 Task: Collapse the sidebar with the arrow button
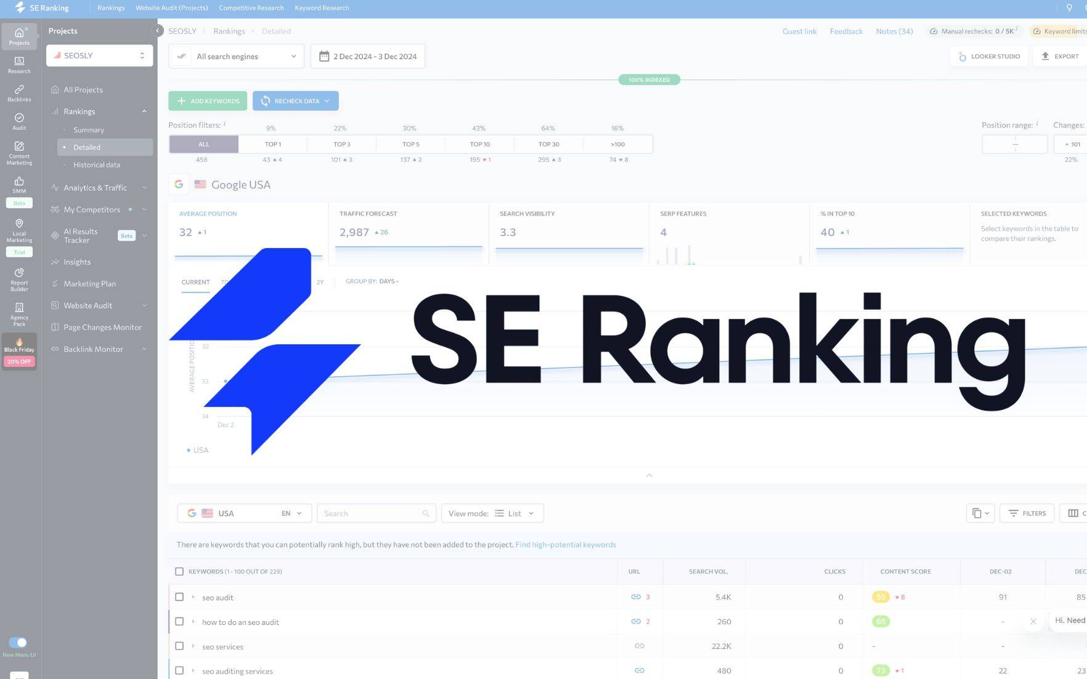point(158,31)
